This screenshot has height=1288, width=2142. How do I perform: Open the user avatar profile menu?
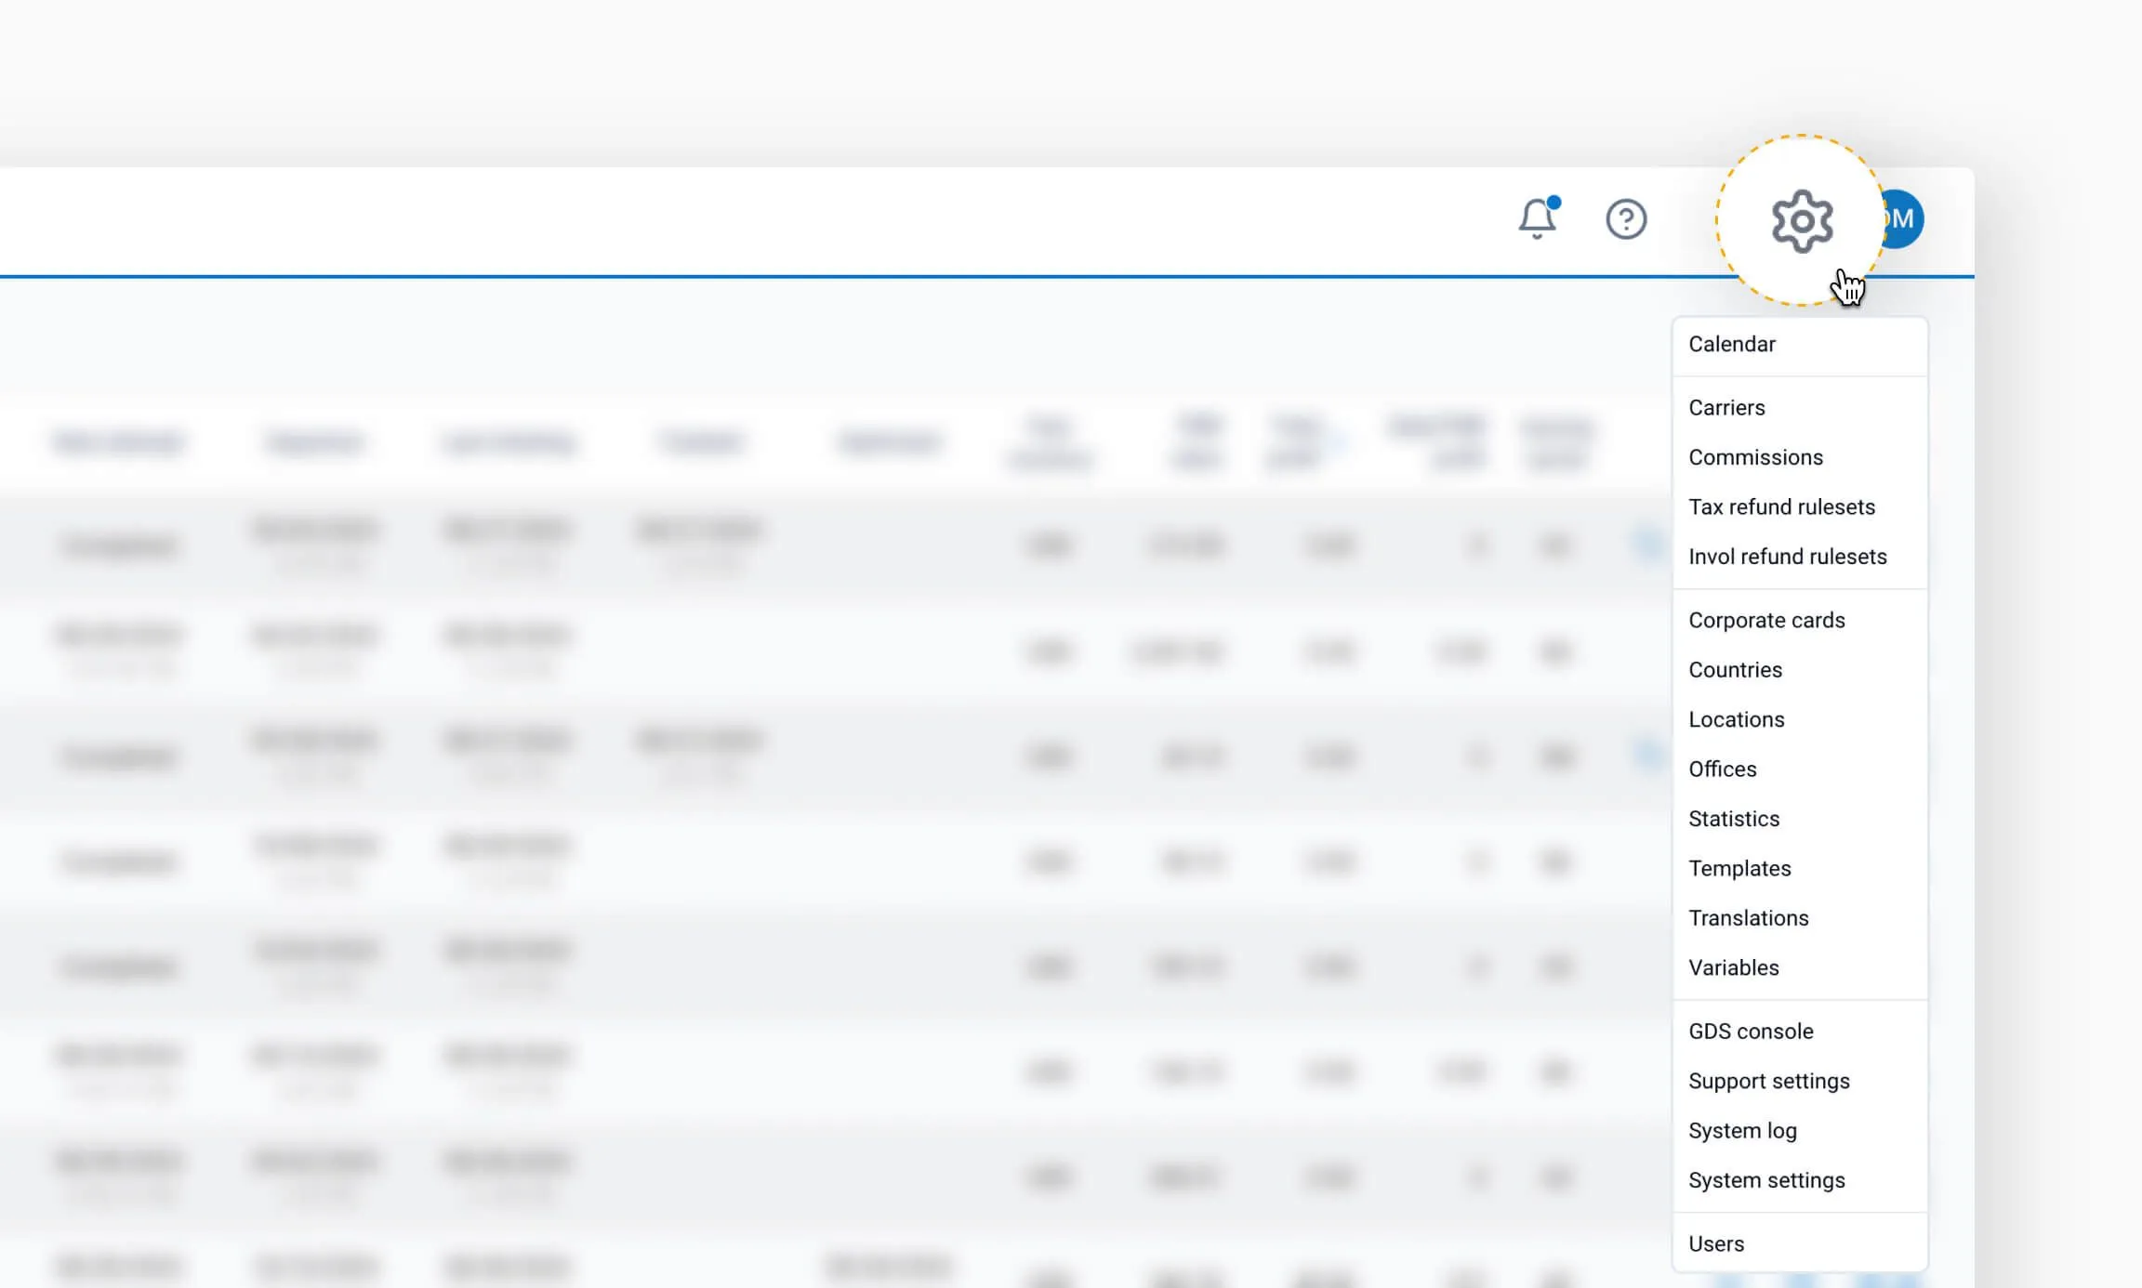(1904, 219)
